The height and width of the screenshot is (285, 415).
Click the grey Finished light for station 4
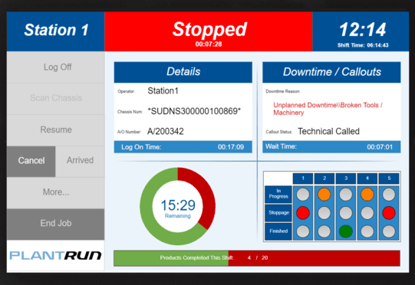[x=367, y=231]
